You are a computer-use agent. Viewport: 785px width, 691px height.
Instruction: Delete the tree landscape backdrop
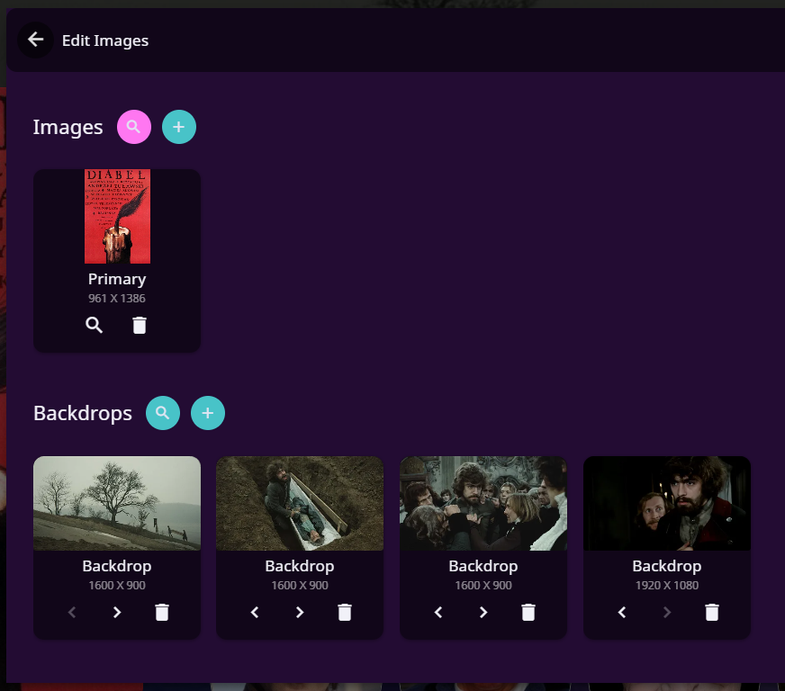(162, 613)
